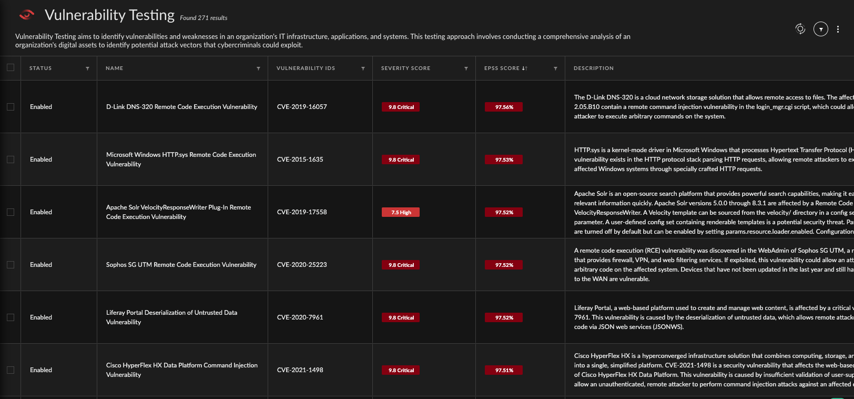The width and height of the screenshot is (854, 399).
Task: Sort by Vulnerability IDs header
Action: coord(306,68)
